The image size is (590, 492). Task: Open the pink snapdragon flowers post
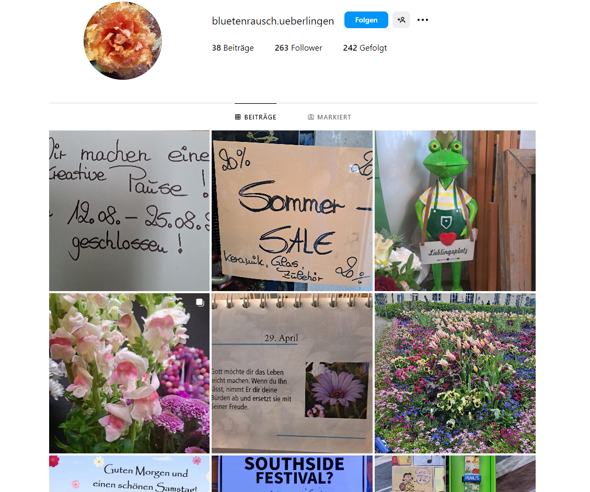tap(129, 374)
